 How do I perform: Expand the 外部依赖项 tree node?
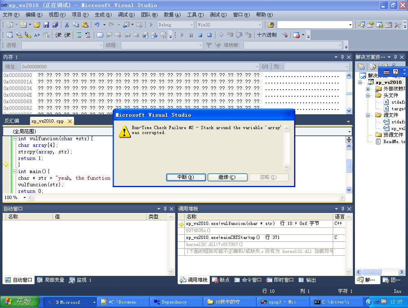tap(368, 89)
